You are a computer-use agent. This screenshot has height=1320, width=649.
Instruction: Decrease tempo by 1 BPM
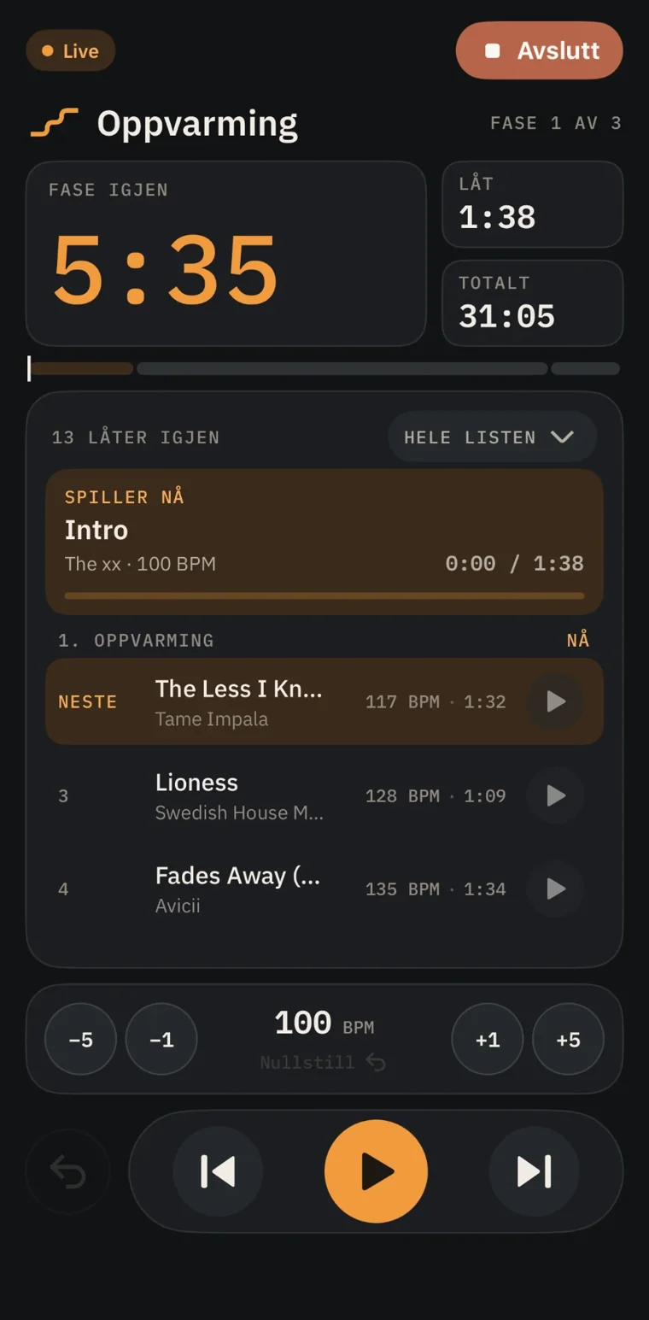pyautogui.click(x=161, y=1039)
